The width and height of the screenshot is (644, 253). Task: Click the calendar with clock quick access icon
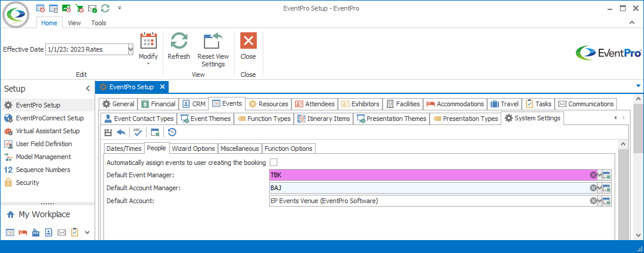click(x=40, y=8)
